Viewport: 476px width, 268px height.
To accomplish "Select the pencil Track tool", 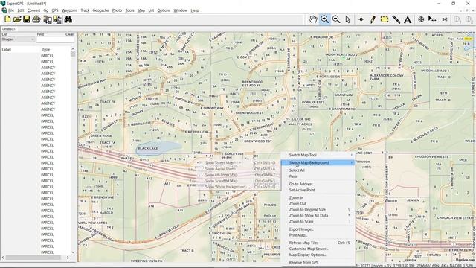I will (373, 19).
